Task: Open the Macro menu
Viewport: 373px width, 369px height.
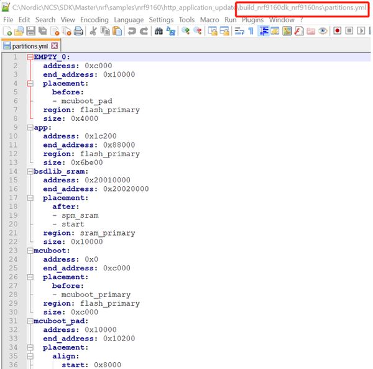Action: [x=210, y=20]
